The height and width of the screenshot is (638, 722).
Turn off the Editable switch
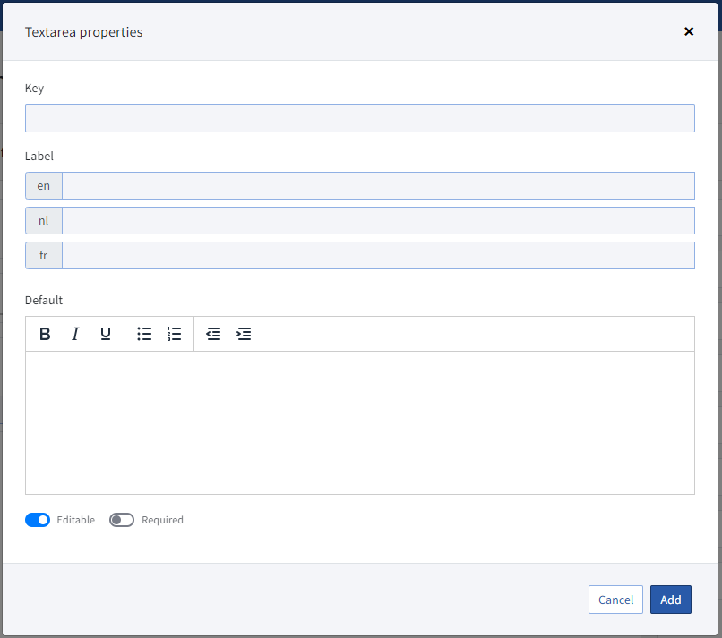pyautogui.click(x=38, y=520)
